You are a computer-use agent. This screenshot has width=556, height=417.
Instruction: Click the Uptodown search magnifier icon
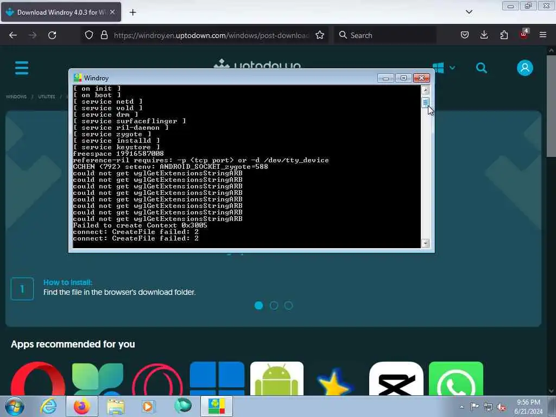[481, 68]
